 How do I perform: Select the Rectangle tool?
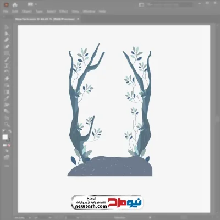[x=7, y=53]
